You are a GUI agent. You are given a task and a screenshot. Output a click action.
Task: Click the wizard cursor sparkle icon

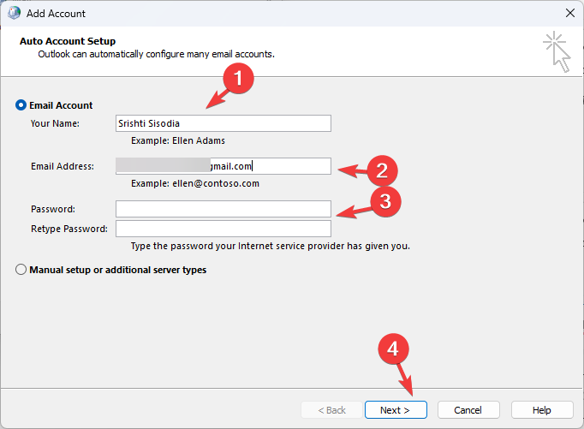[x=556, y=51]
